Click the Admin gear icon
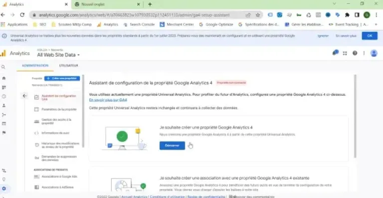 coord(3,189)
